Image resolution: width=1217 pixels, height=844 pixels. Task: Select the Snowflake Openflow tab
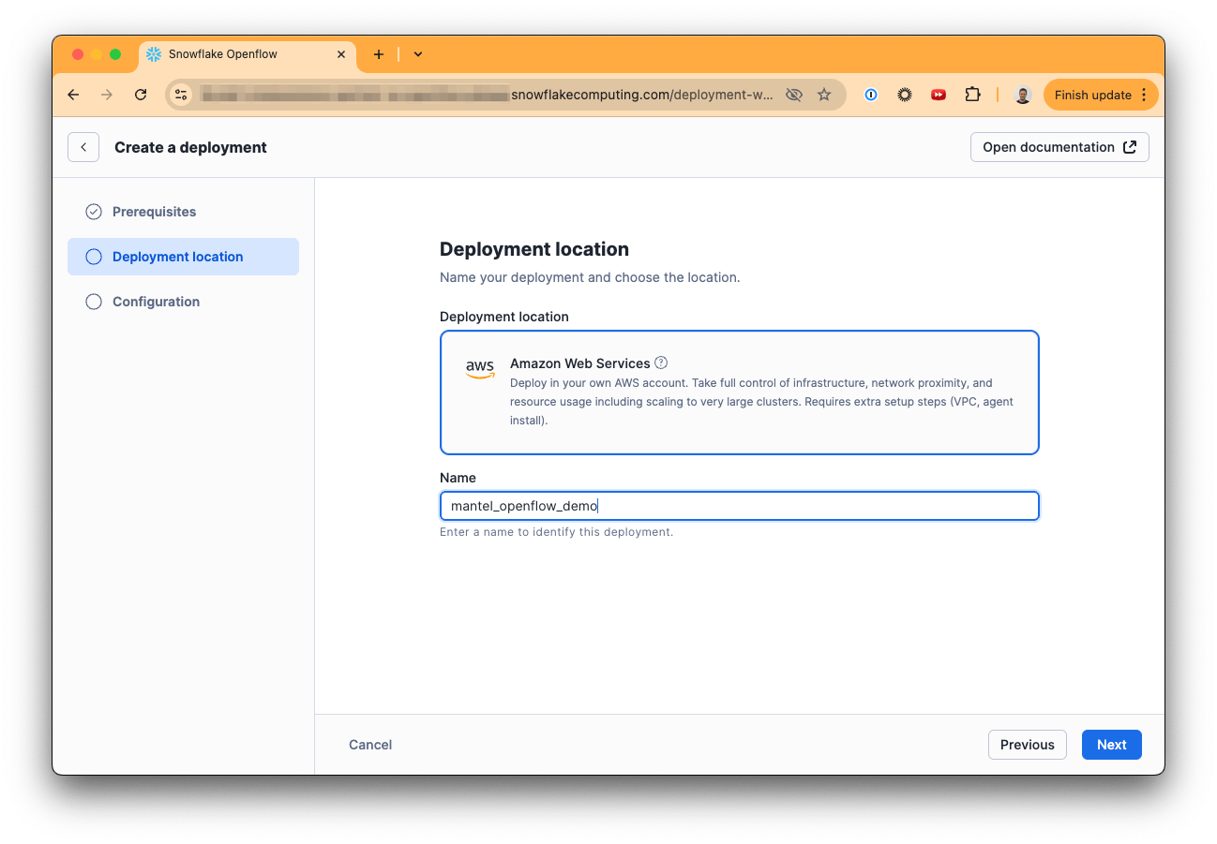(248, 54)
